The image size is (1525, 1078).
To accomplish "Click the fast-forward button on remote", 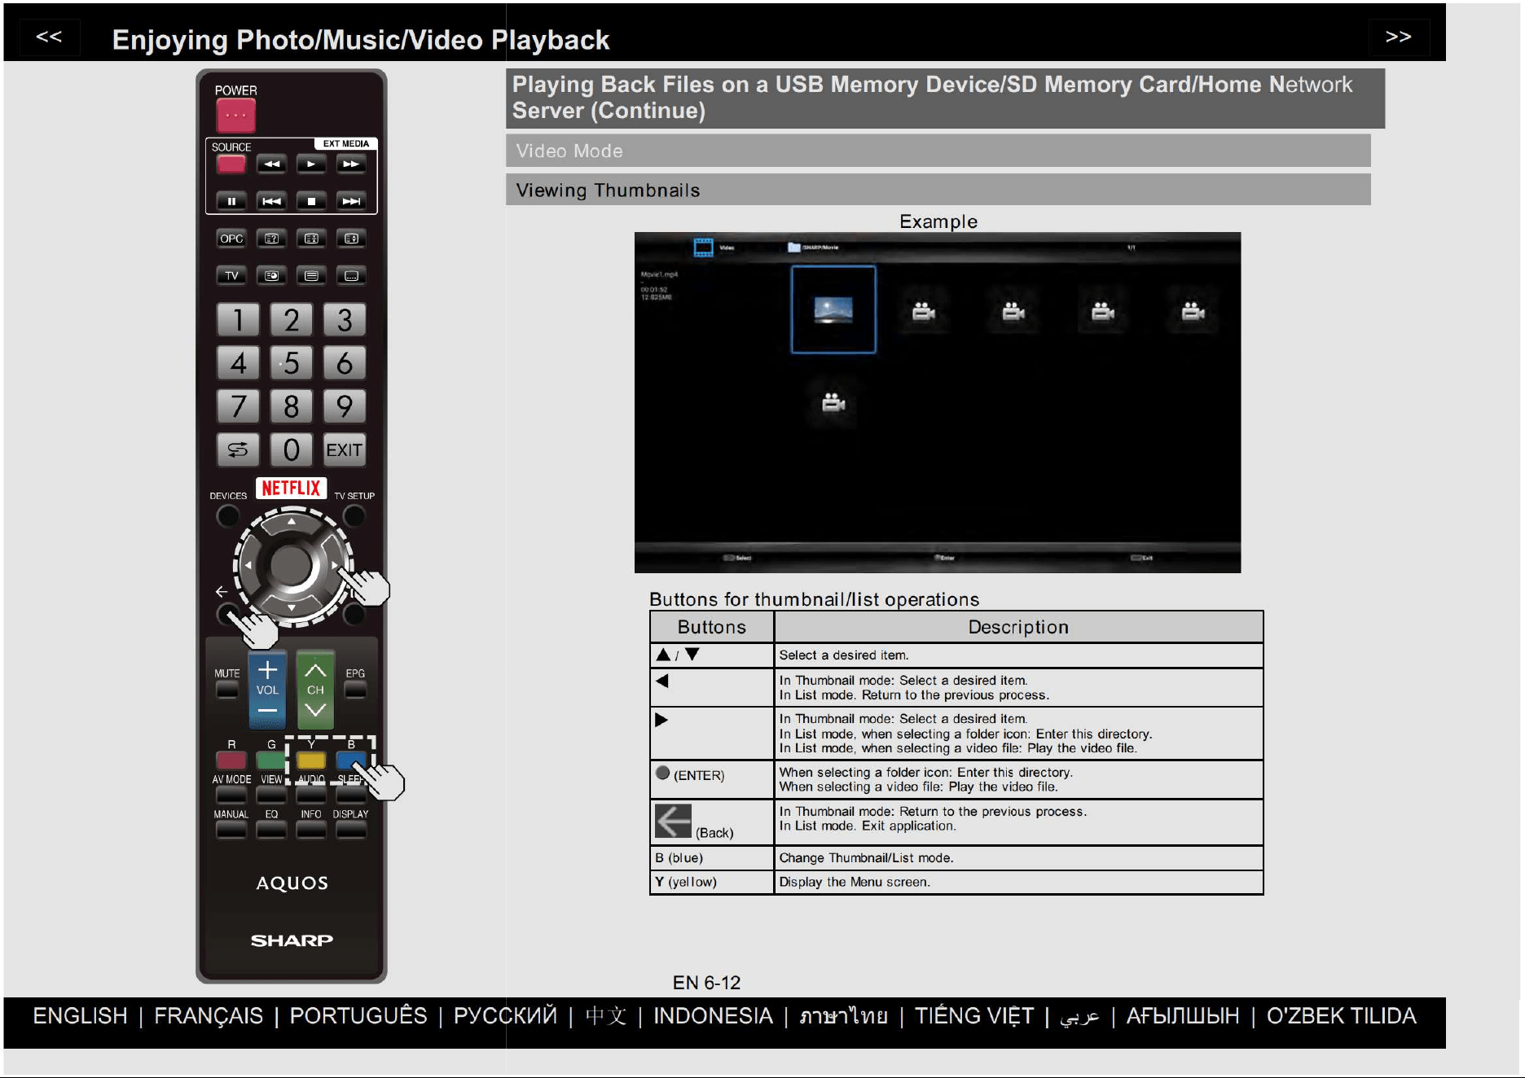I will (351, 164).
